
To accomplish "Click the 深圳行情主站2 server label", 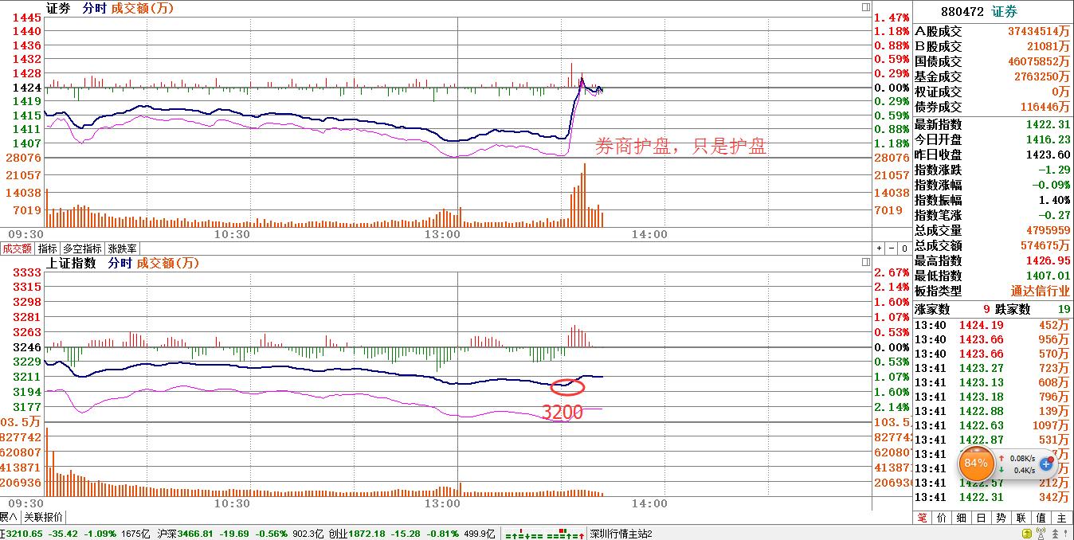I will click(x=621, y=534).
